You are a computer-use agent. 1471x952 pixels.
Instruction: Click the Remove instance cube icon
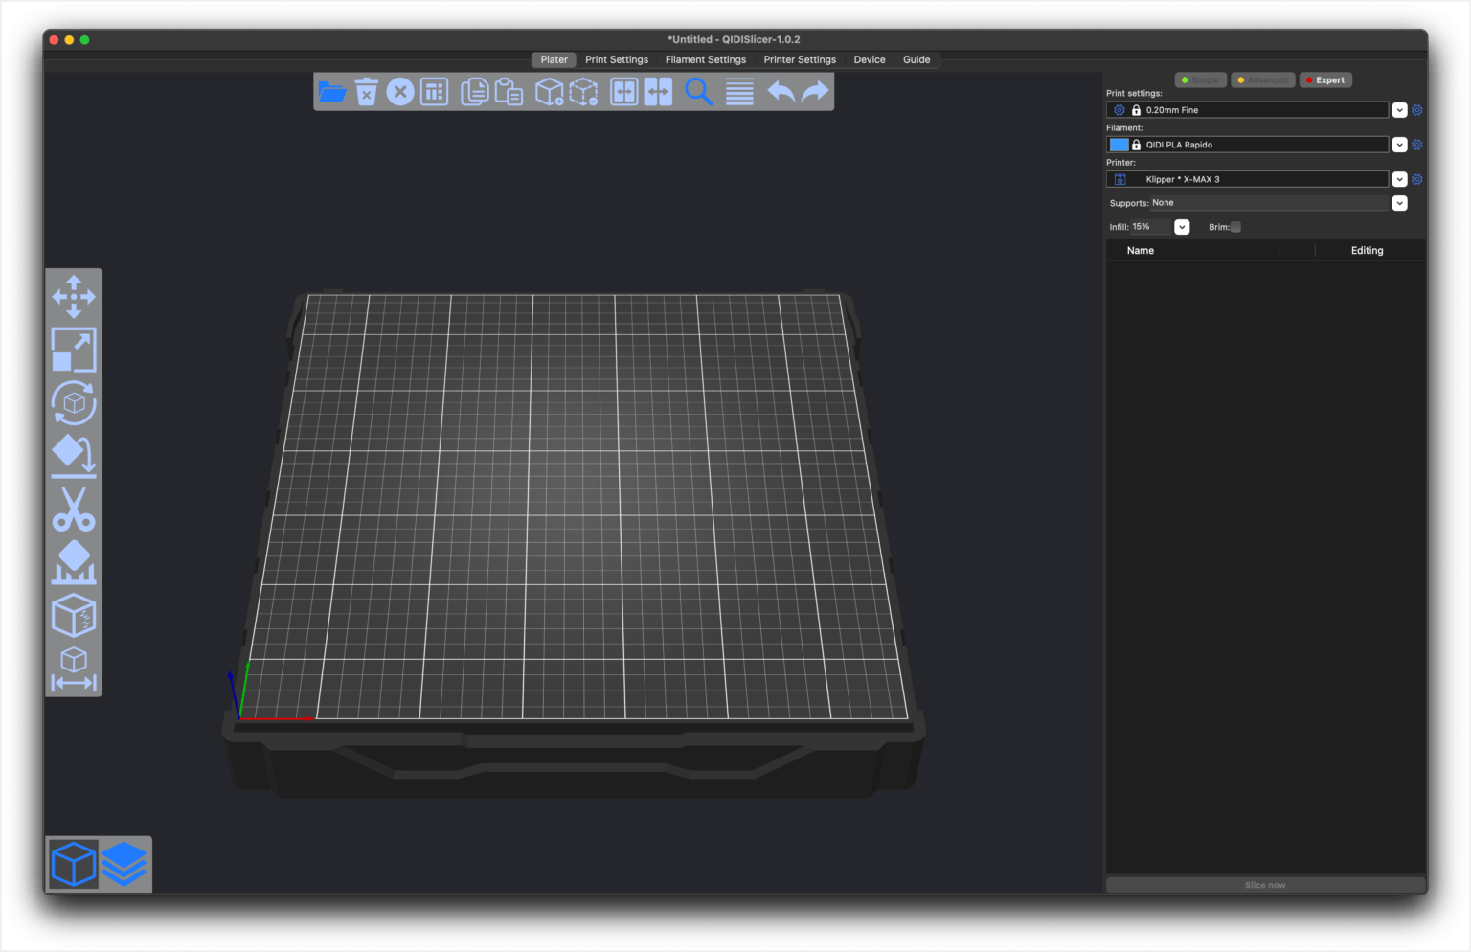tap(586, 91)
